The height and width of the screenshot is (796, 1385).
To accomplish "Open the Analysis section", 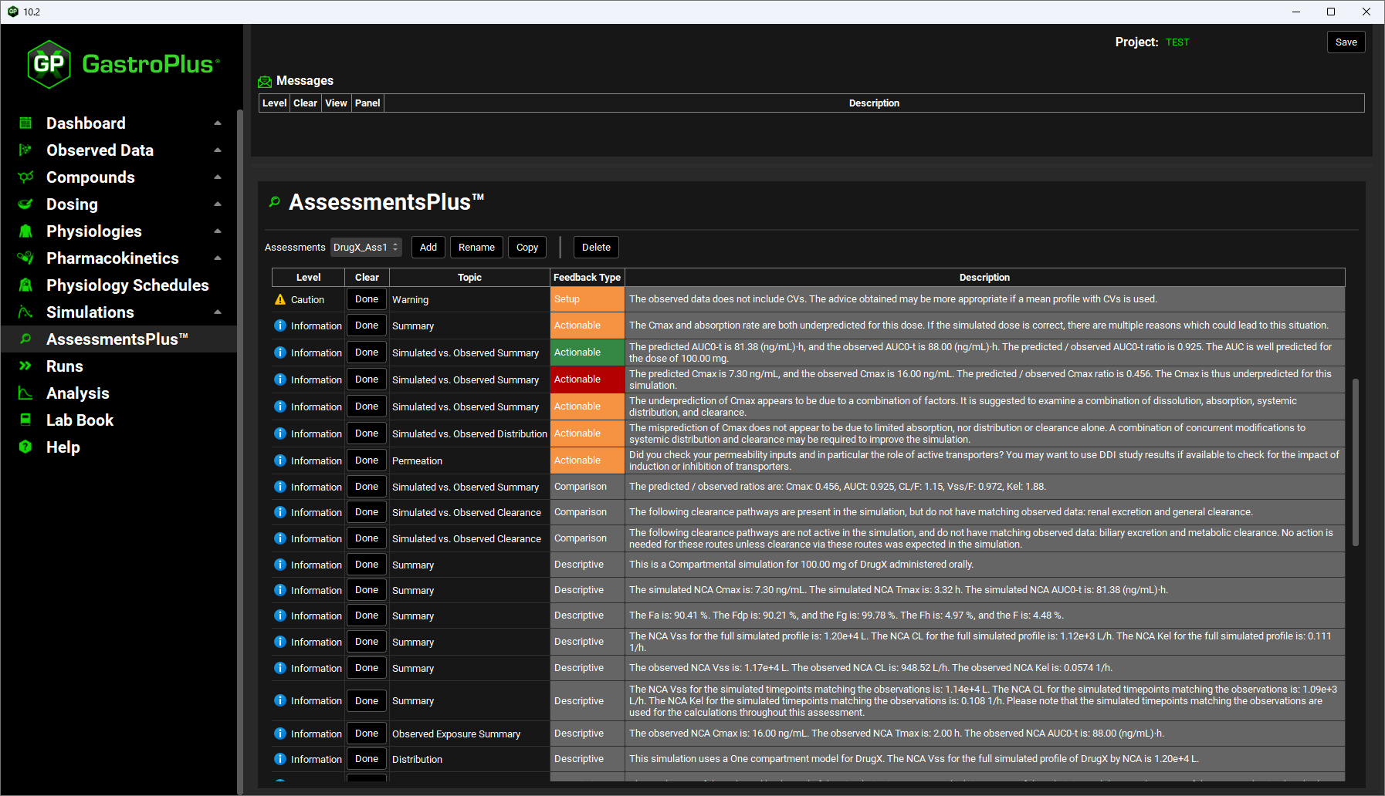I will [119, 393].
